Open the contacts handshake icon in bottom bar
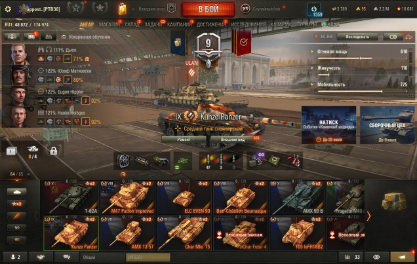The width and height of the screenshot is (417, 264). [x=41, y=257]
